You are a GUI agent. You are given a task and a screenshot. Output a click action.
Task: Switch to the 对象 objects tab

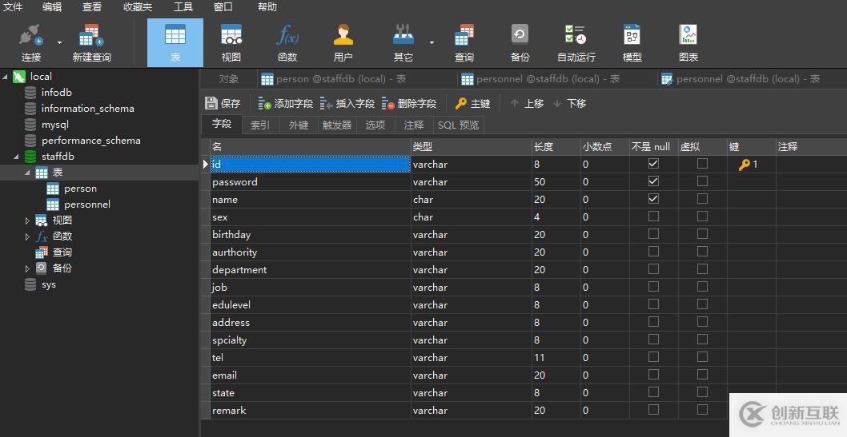[x=228, y=79]
